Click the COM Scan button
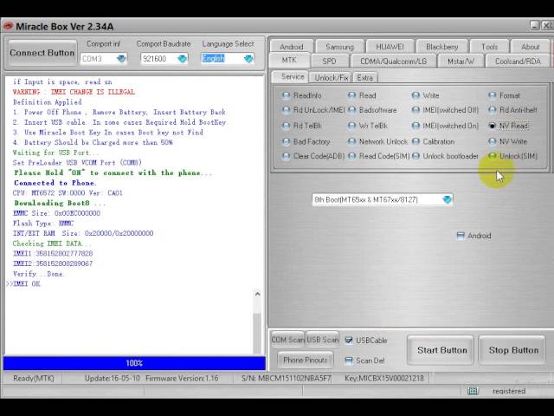Viewport: 554px width, 416px height. tap(287, 340)
